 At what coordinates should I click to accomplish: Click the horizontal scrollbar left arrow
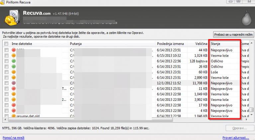(5, 120)
